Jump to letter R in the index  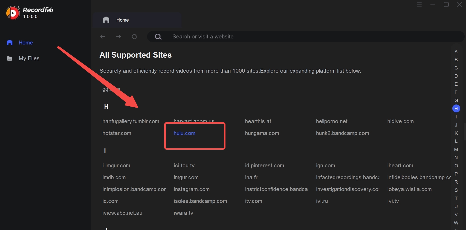[x=456, y=182]
